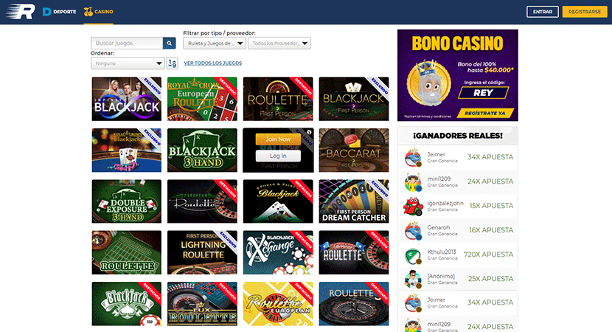Open Poker & Pairs Blackjack game
Viewport: 612px width, 332px height.
pos(278,201)
